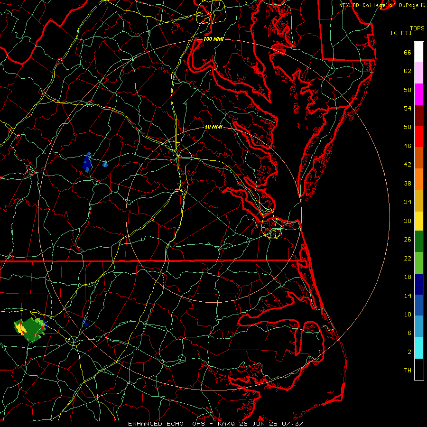The height and width of the screenshot is (427, 427).
Task: Click the KAKQ radar site identifier
Action: [227, 424]
